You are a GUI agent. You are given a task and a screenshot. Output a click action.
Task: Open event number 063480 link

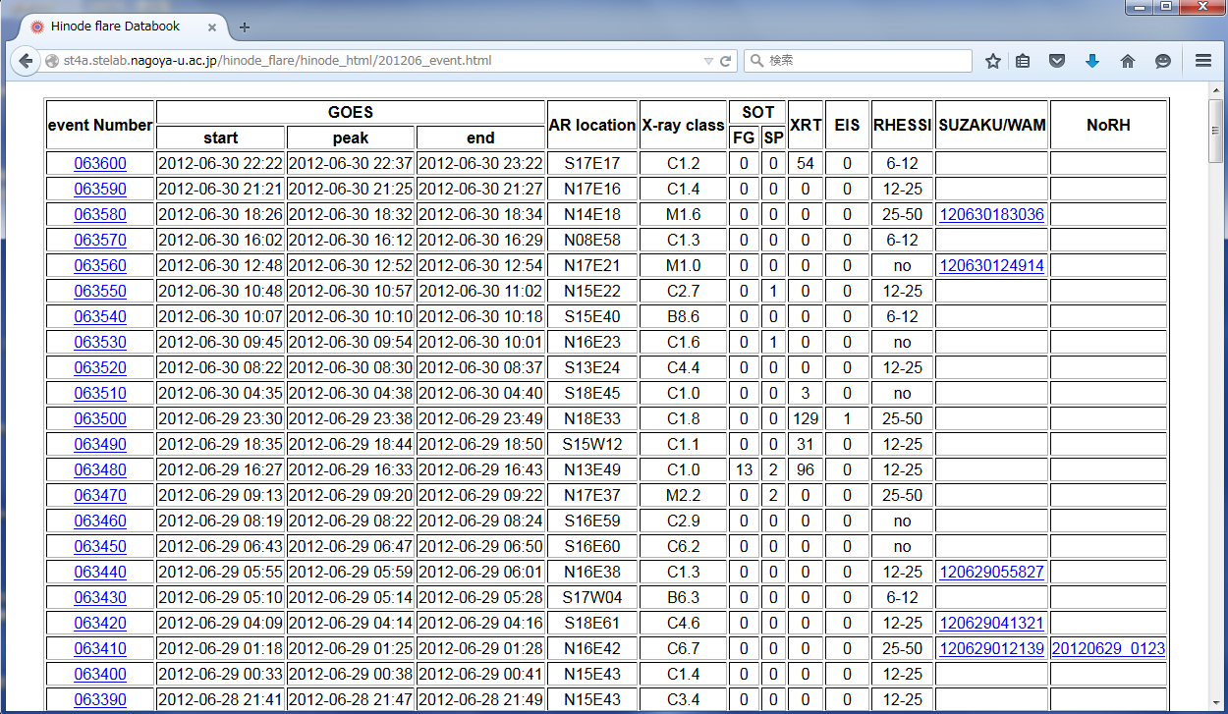100,469
